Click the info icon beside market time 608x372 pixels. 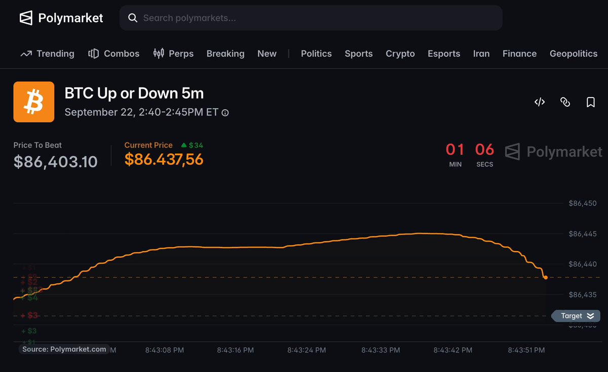pos(225,113)
